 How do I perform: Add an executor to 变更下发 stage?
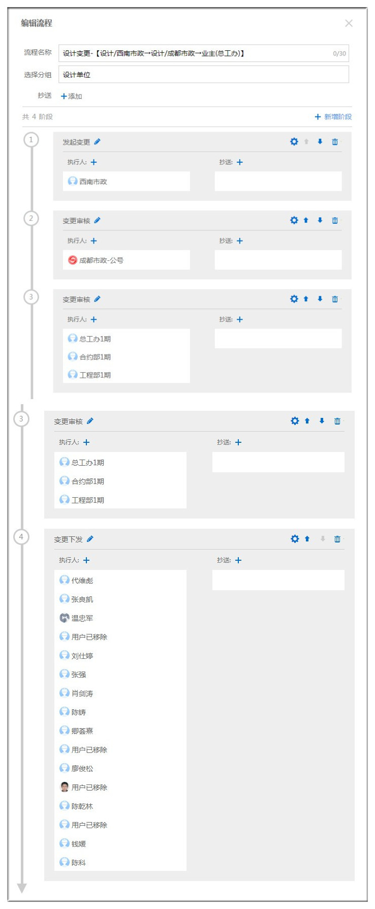pyautogui.click(x=86, y=560)
